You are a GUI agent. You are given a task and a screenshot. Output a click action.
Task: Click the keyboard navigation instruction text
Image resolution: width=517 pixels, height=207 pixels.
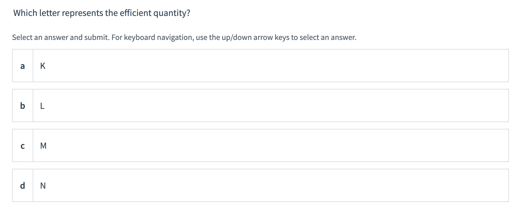184,37
